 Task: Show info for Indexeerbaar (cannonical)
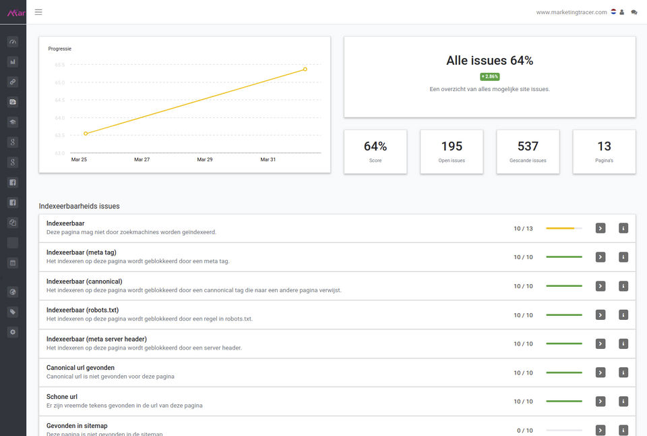[x=623, y=286]
